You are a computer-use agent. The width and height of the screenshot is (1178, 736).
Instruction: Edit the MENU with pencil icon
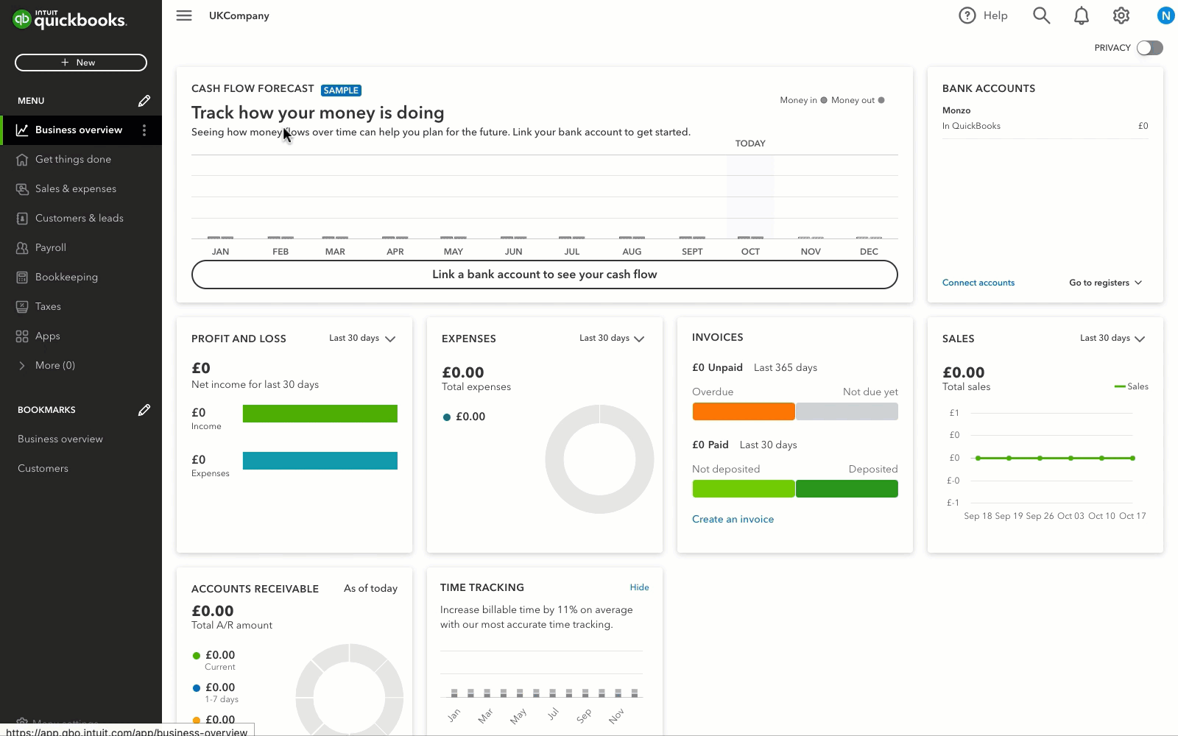click(144, 101)
